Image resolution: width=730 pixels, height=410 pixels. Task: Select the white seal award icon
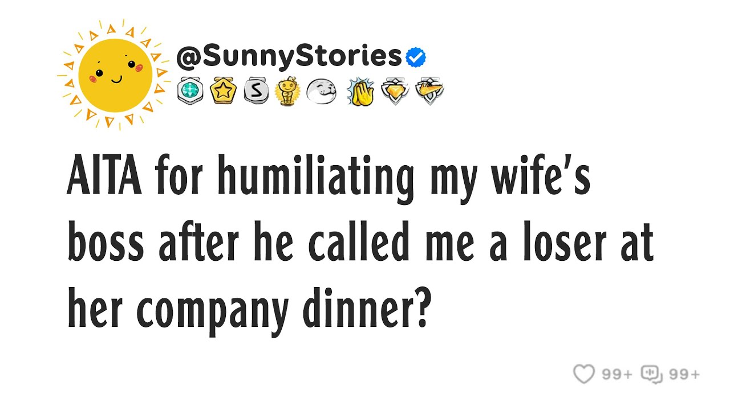(321, 91)
